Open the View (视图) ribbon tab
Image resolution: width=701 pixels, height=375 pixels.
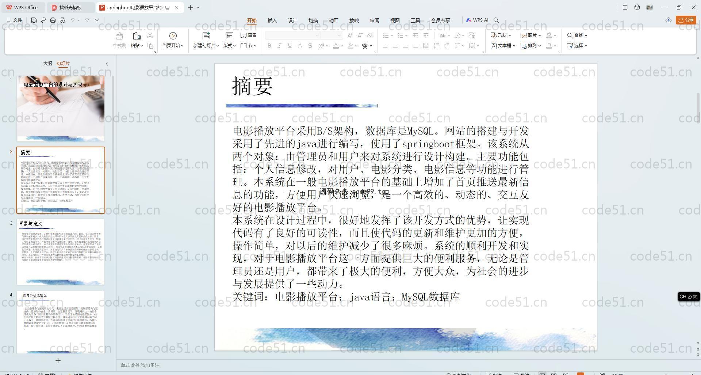point(395,20)
